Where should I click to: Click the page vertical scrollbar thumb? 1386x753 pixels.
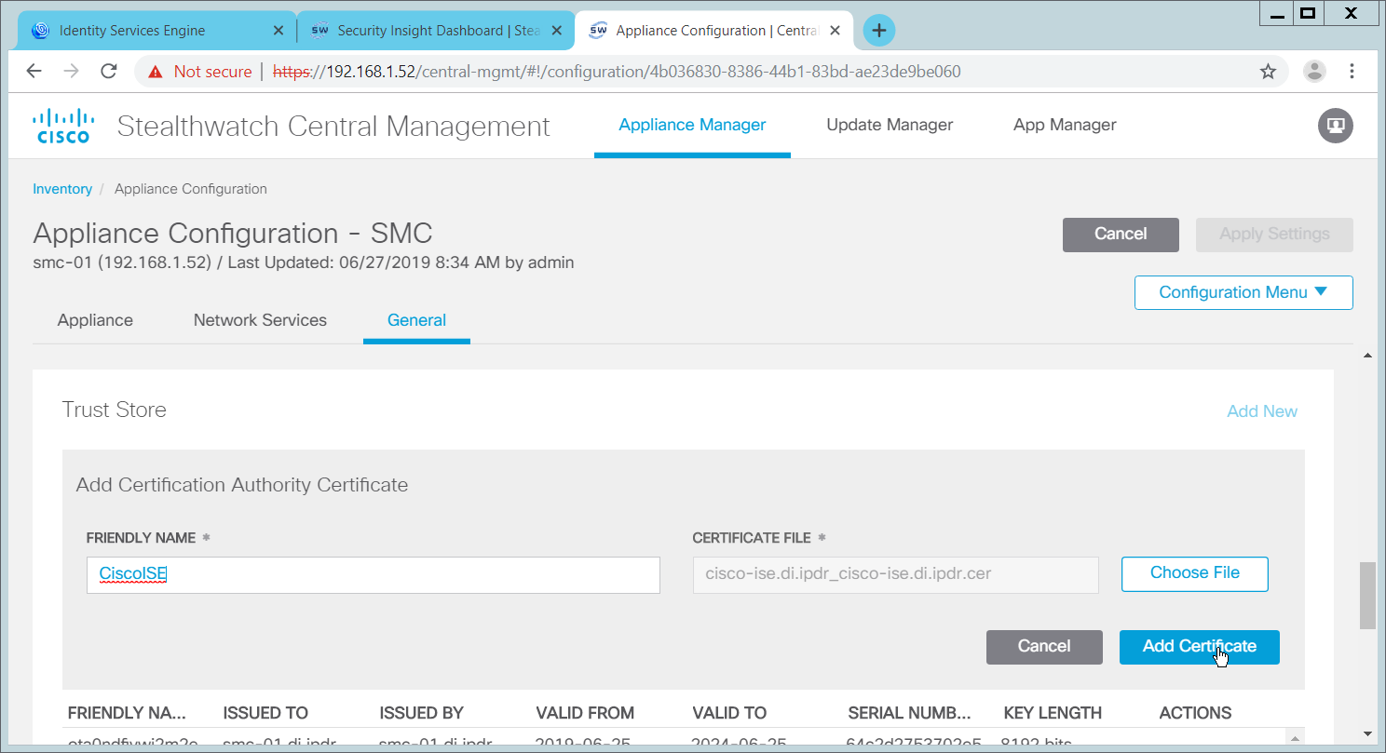tap(1366, 596)
